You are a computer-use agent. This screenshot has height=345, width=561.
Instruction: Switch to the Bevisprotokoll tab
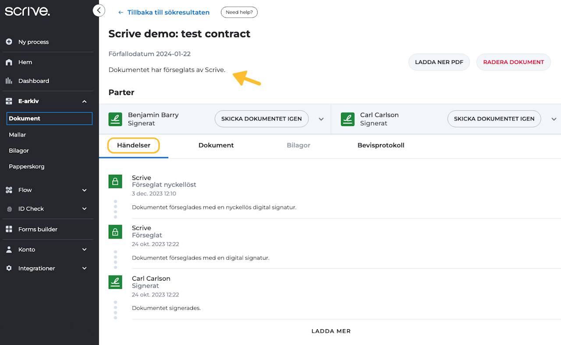[380, 145]
